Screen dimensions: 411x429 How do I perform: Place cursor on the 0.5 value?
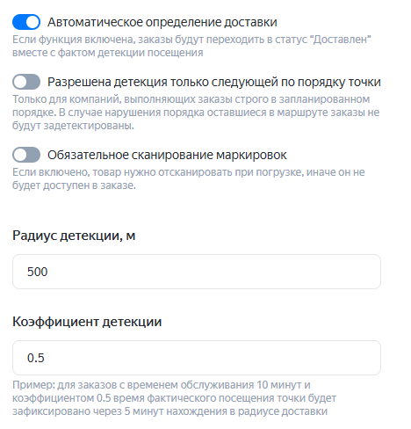point(36,358)
